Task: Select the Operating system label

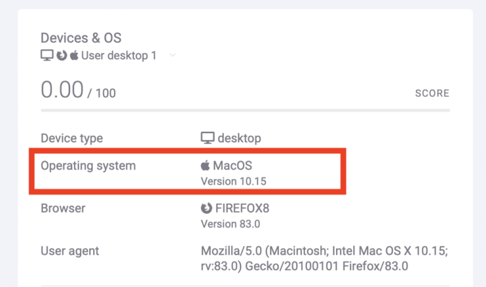Action: [x=88, y=167]
